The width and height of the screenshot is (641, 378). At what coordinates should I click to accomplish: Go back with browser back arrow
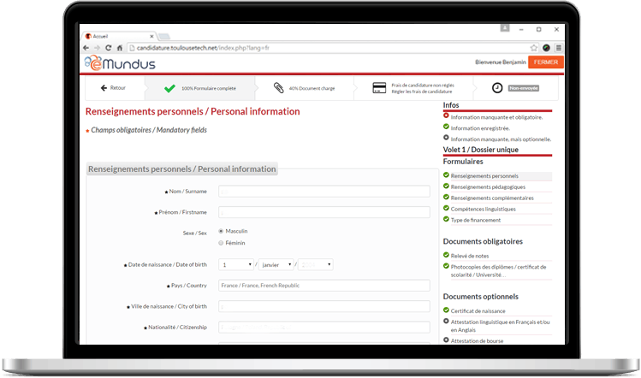[x=86, y=48]
